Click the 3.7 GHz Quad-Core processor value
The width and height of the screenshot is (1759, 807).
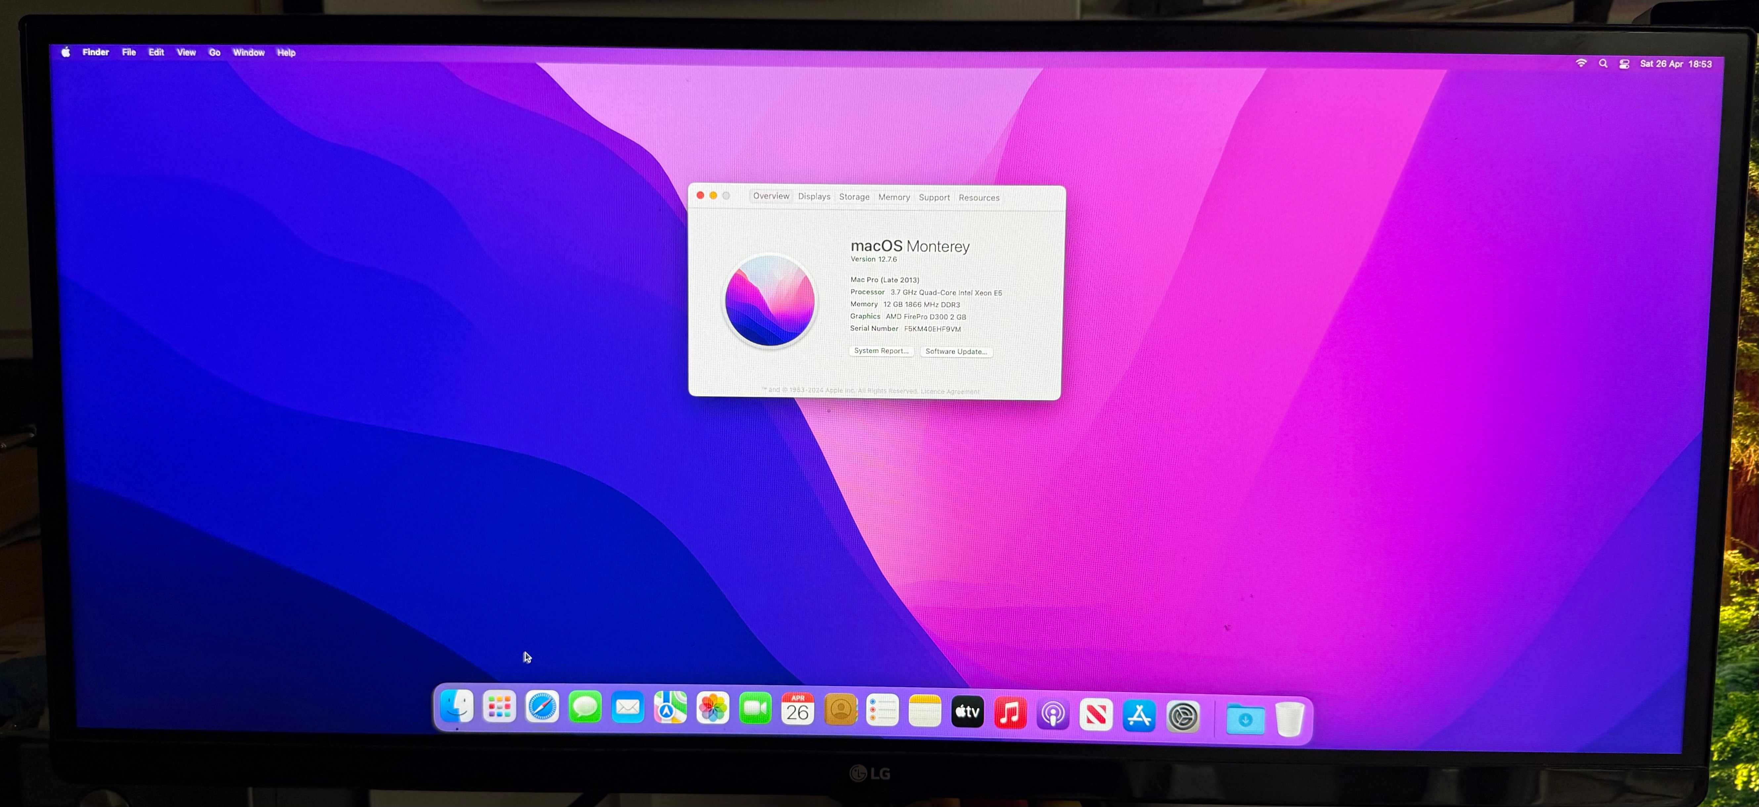point(946,293)
